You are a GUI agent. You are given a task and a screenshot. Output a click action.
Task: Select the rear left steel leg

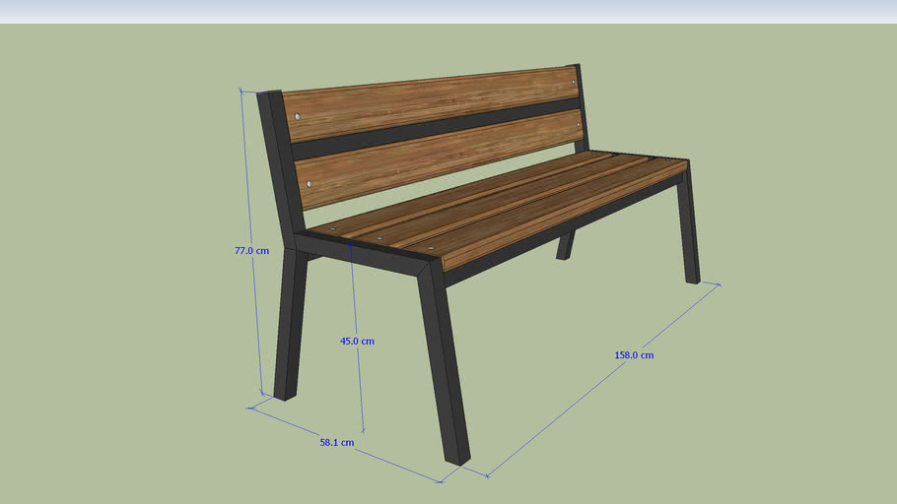click(x=291, y=325)
